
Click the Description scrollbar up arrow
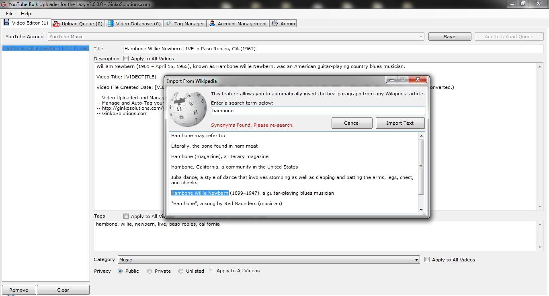(540, 67)
